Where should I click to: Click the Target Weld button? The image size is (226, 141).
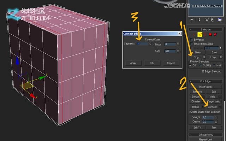214,101
